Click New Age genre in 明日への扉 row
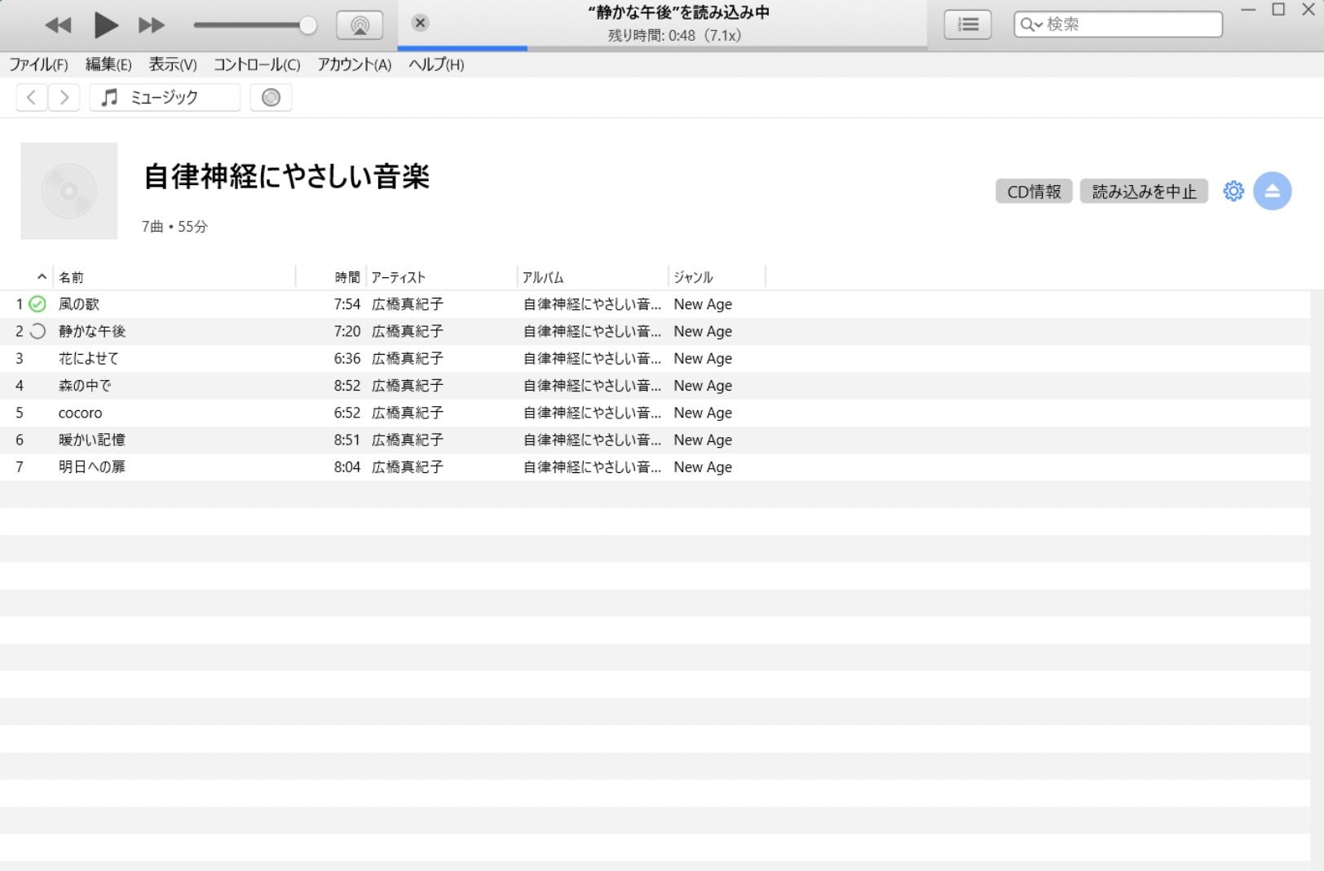 tap(703, 466)
